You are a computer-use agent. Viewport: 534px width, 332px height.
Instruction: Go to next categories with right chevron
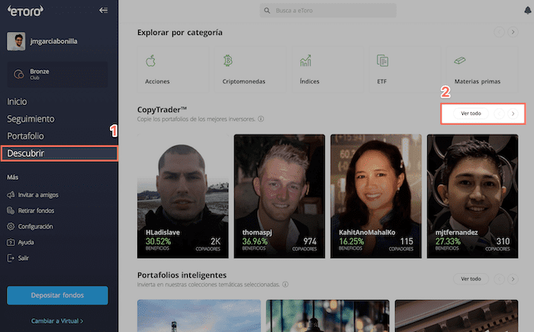pyautogui.click(x=513, y=32)
